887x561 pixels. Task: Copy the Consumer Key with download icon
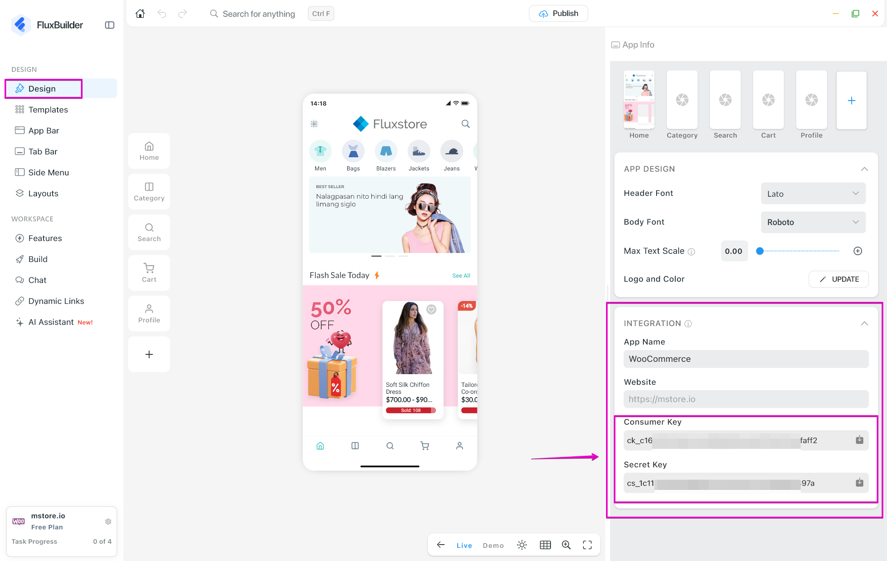click(859, 440)
